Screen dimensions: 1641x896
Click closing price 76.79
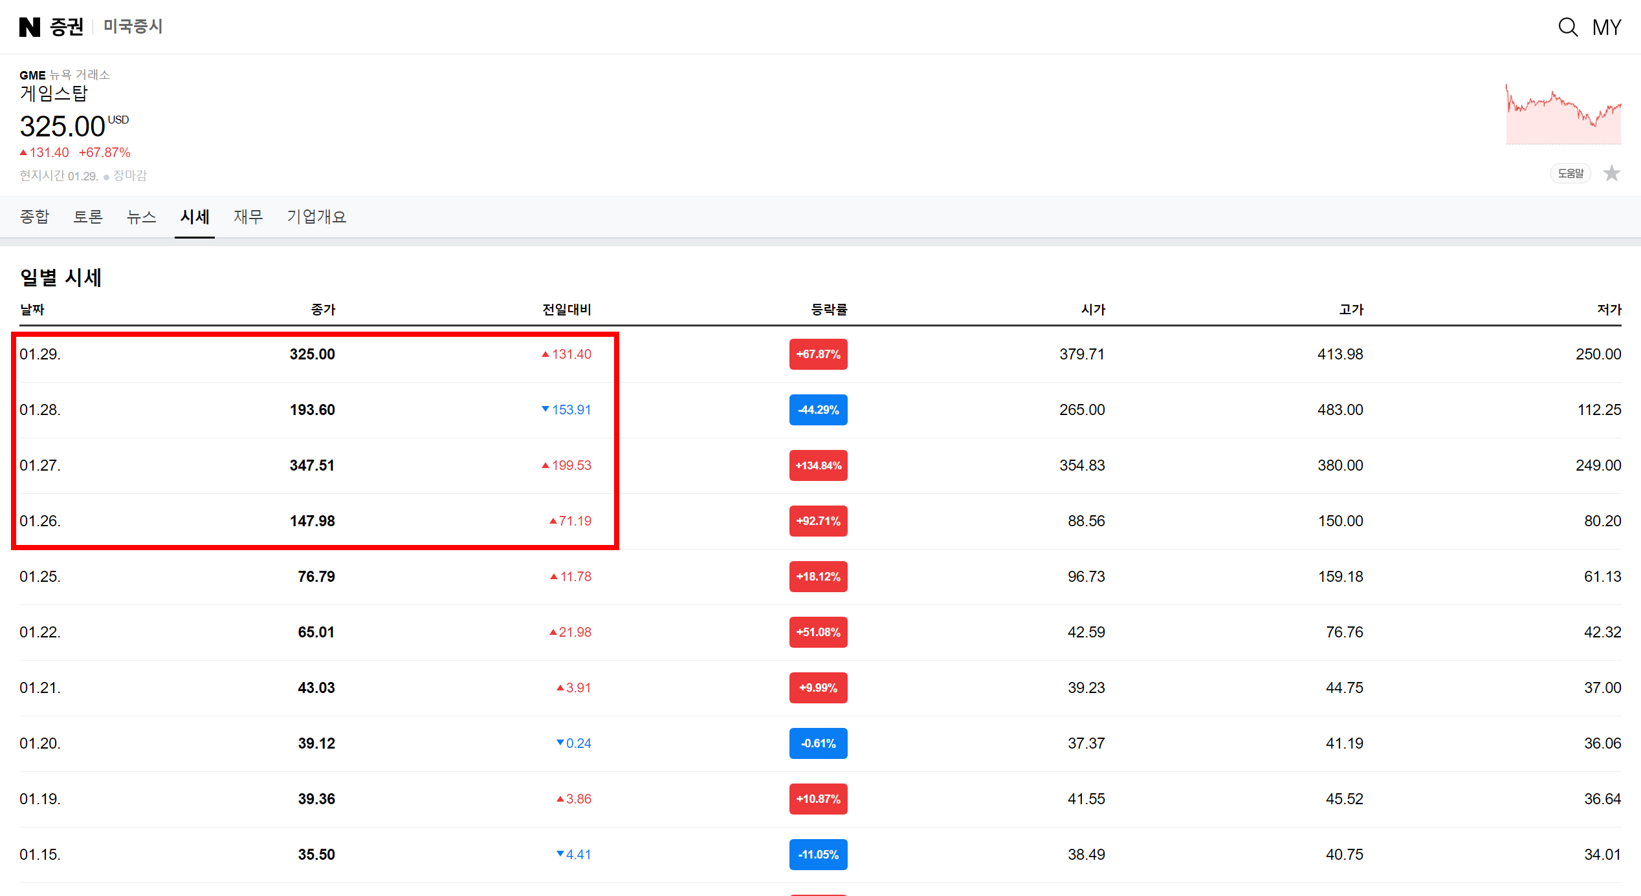[316, 577]
